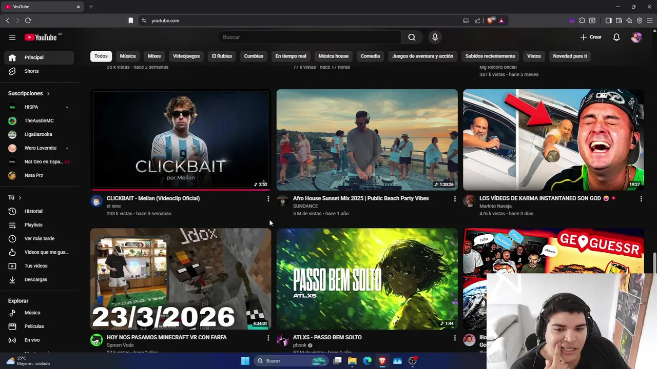Open OBS Studio from the taskbar

[x=413, y=361]
